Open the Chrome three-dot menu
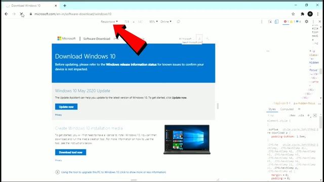 tap(318, 14)
